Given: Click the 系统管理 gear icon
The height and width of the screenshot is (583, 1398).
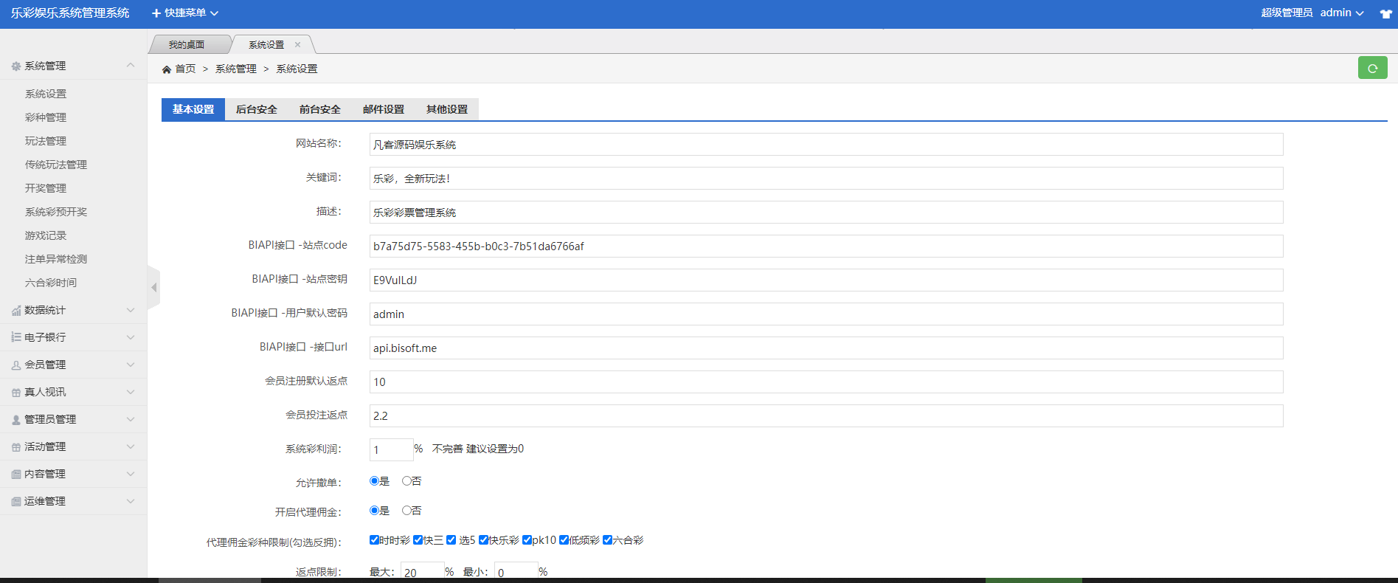Looking at the screenshot, I should pos(15,66).
